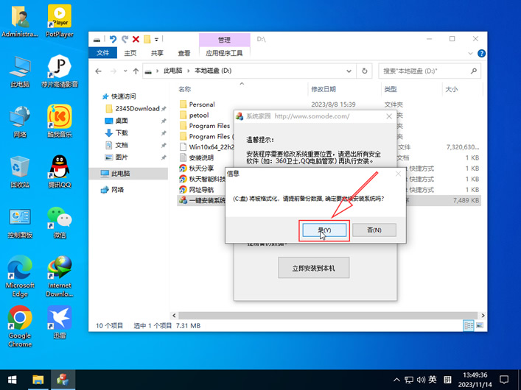Sort files by 修改日期 column header

click(x=324, y=89)
